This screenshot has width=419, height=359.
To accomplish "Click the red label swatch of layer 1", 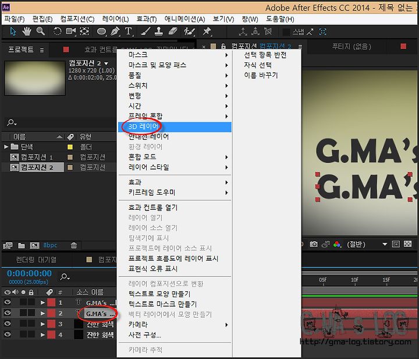I will [51, 302].
